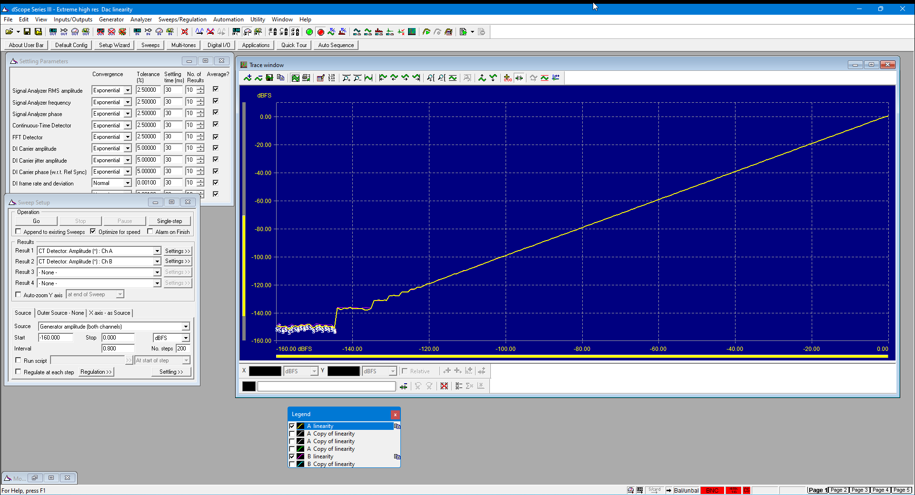
Task: Uncheck Optimize for speed
Action: [x=93, y=232]
